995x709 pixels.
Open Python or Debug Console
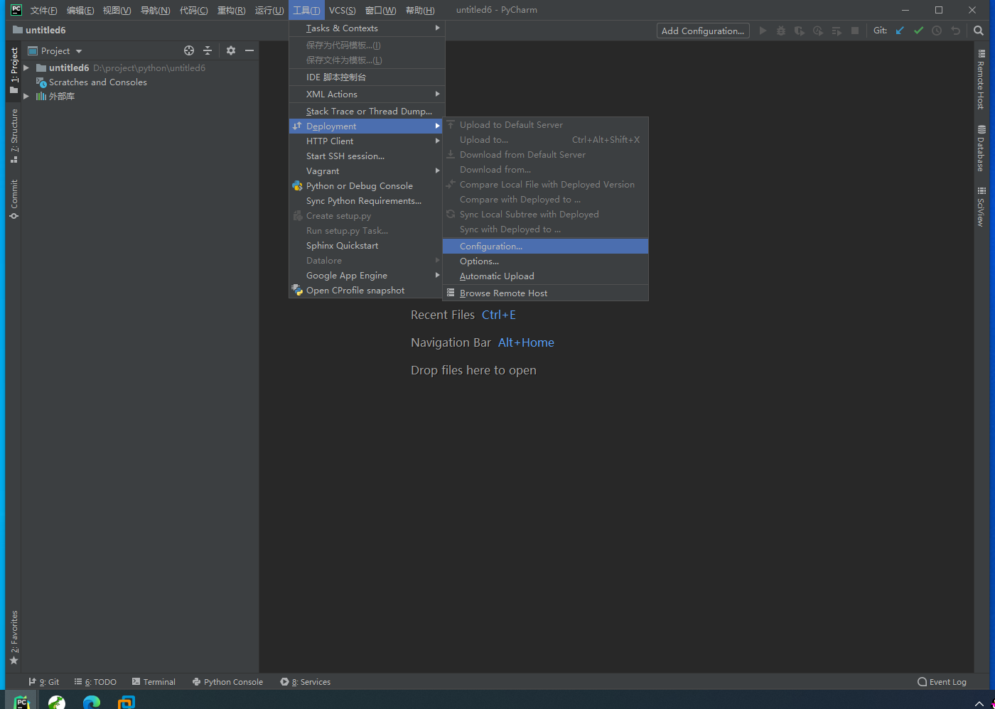pyautogui.click(x=367, y=185)
